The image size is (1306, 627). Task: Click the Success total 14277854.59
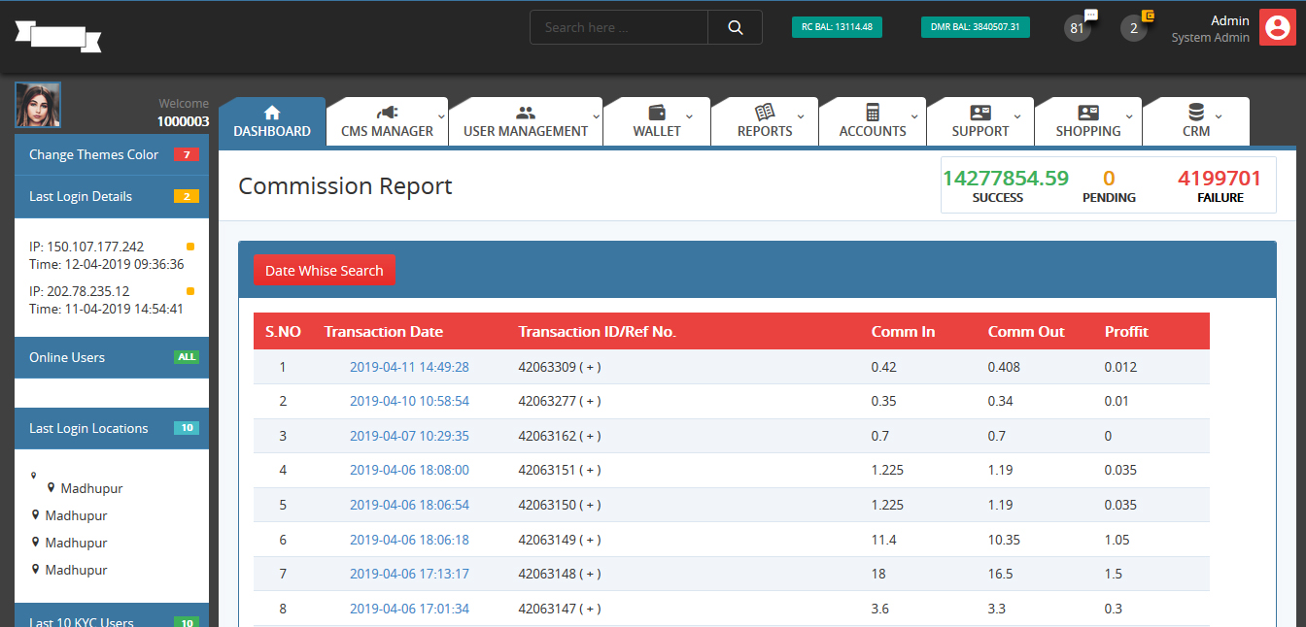point(1006,178)
